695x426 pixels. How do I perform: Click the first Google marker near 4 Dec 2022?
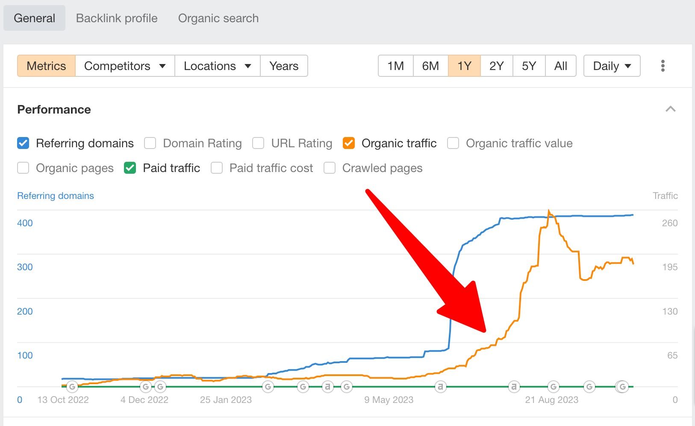[x=146, y=387]
